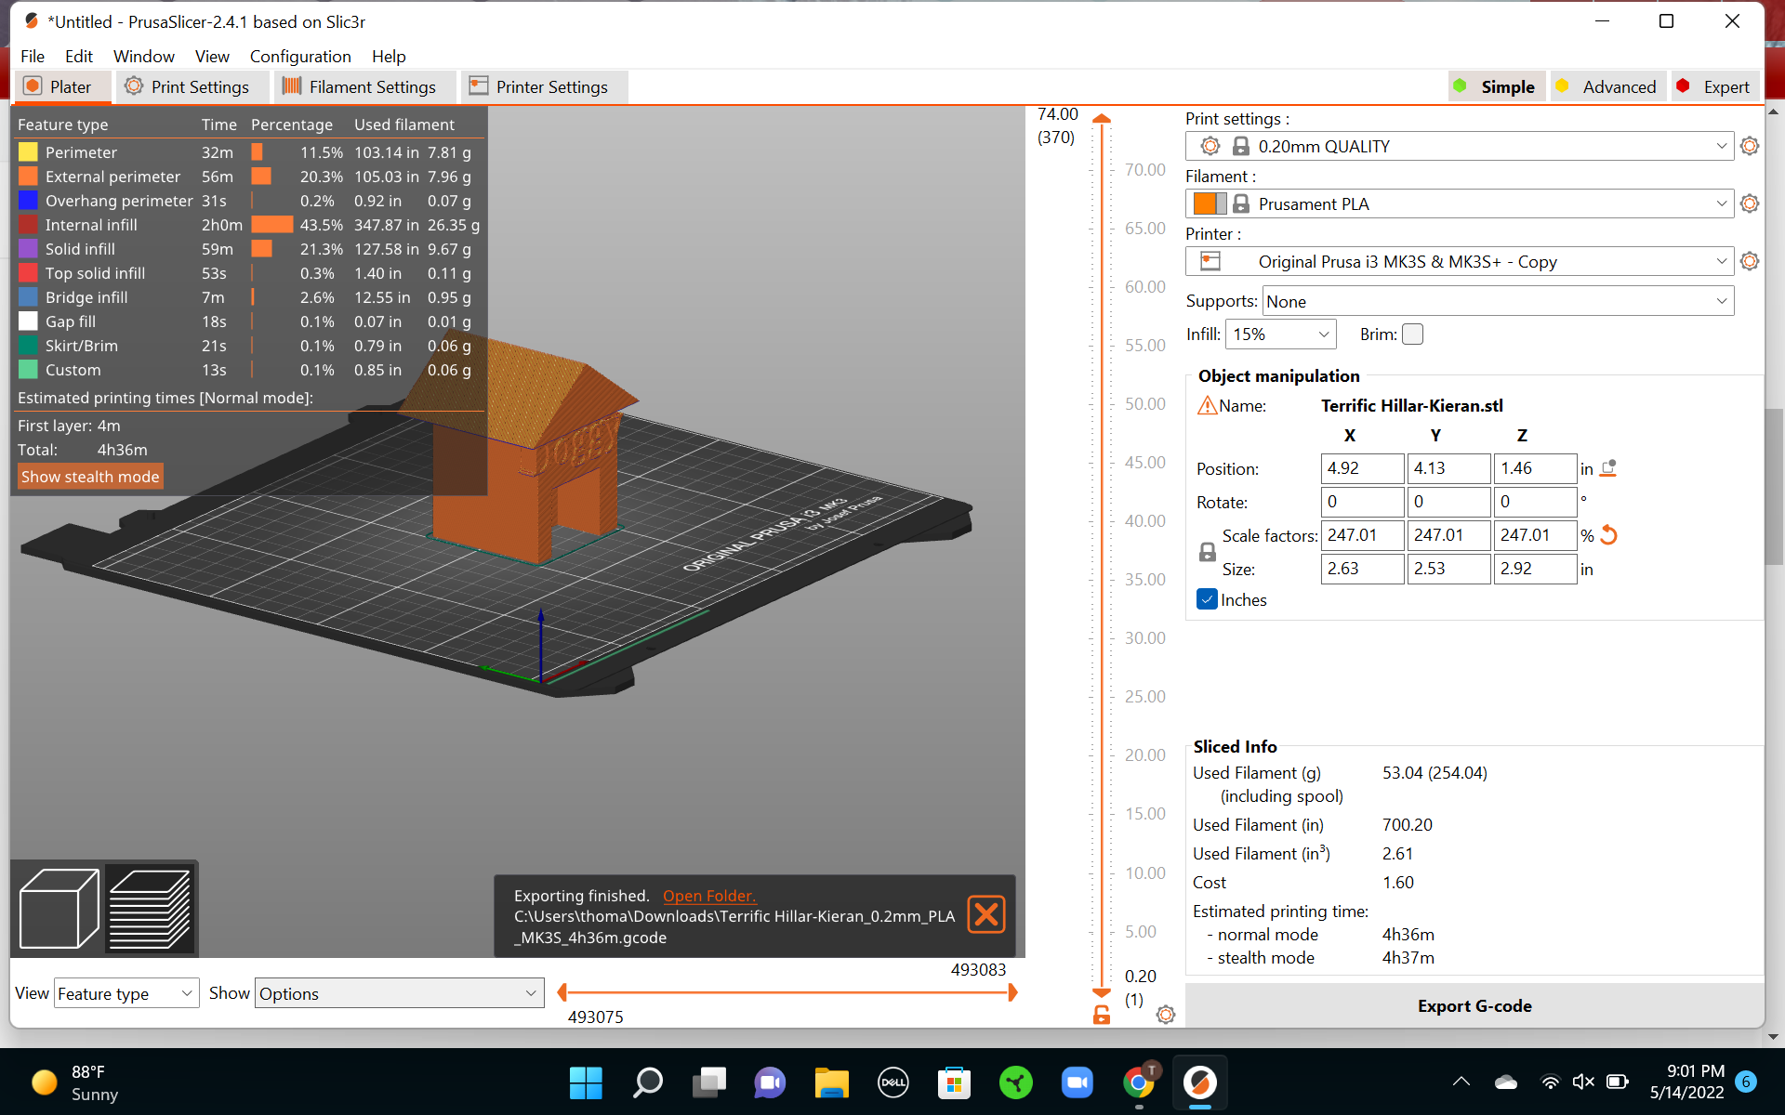Screen dimensions: 1785x1115
Task: Click Export G-code button
Action: click(1474, 1005)
